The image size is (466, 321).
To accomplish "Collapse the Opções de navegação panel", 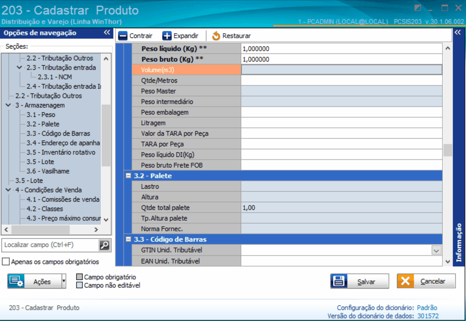I will [107, 32].
